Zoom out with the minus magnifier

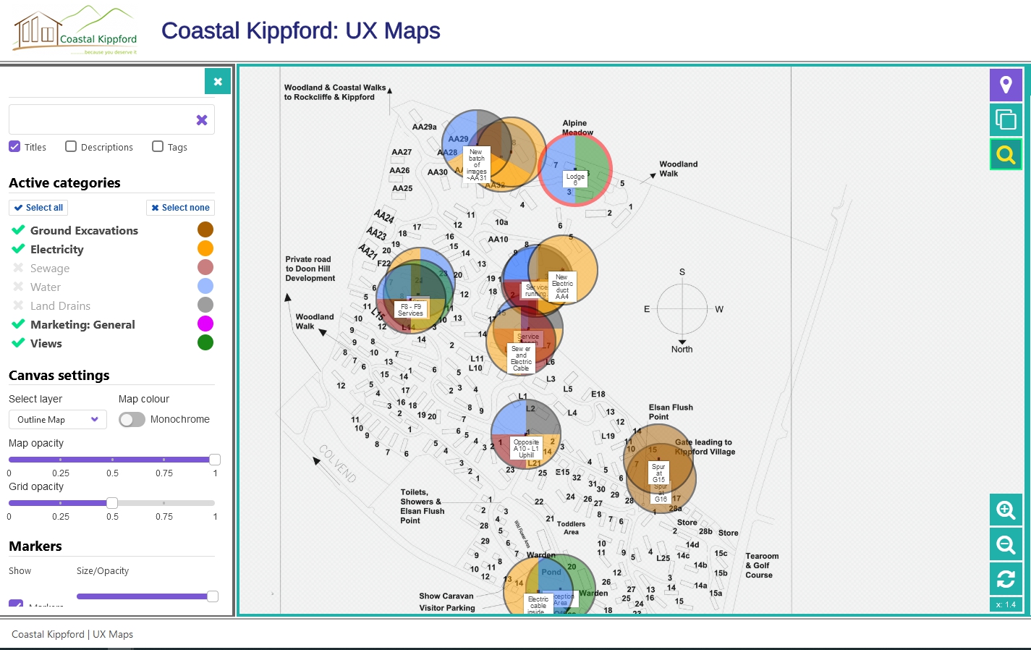tap(1006, 544)
